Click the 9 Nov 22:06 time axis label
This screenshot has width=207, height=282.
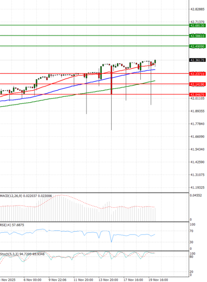57,279
